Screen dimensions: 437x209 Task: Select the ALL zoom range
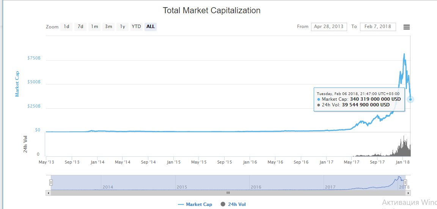tap(151, 27)
